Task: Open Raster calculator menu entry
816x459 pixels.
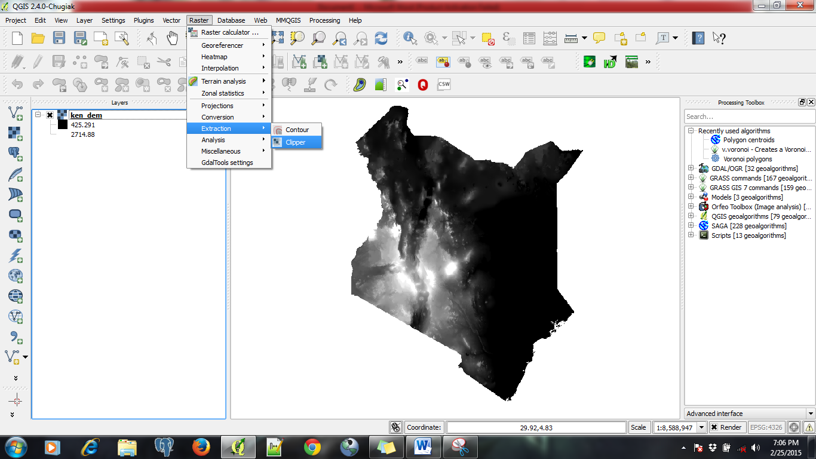Action: 229,32
